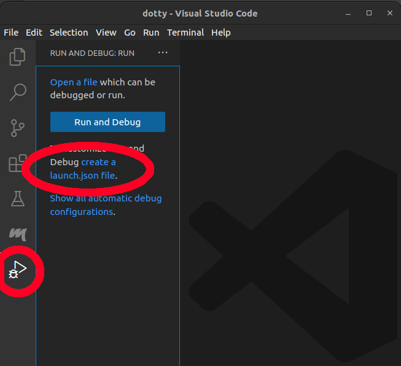This screenshot has width=401, height=366.
Task: Open the Source Control view
Action: coord(18,128)
